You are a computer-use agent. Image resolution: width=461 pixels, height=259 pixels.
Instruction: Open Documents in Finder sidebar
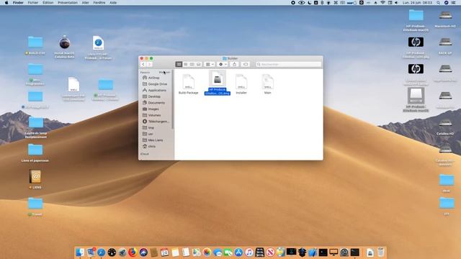pyautogui.click(x=156, y=103)
